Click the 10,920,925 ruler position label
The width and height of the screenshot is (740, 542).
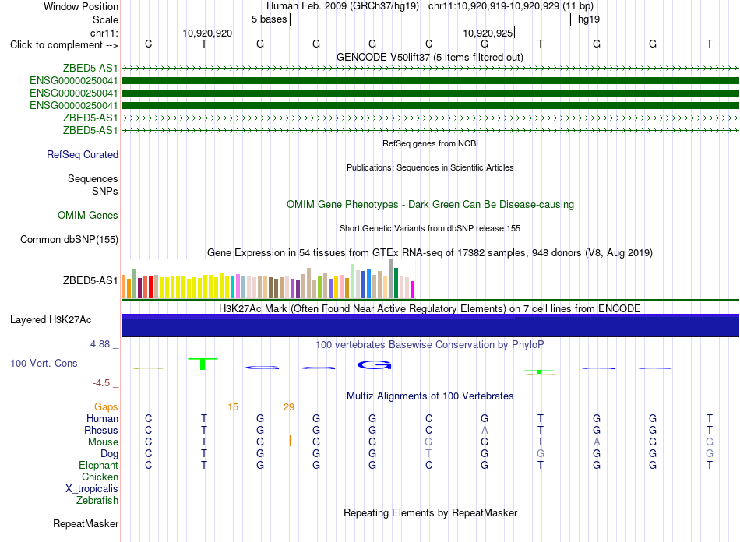click(x=488, y=33)
